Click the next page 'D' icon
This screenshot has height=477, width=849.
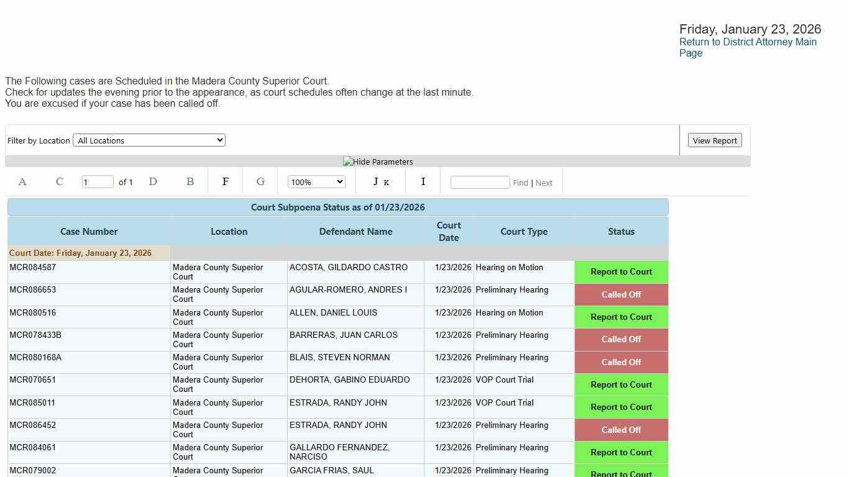pos(153,182)
